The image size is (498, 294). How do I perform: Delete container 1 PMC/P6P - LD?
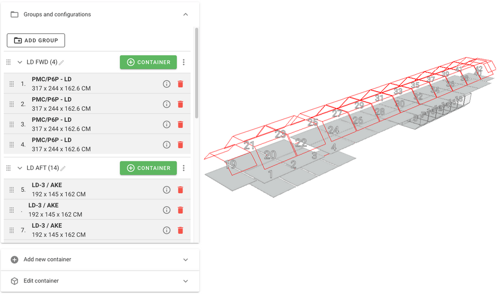pyautogui.click(x=180, y=84)
